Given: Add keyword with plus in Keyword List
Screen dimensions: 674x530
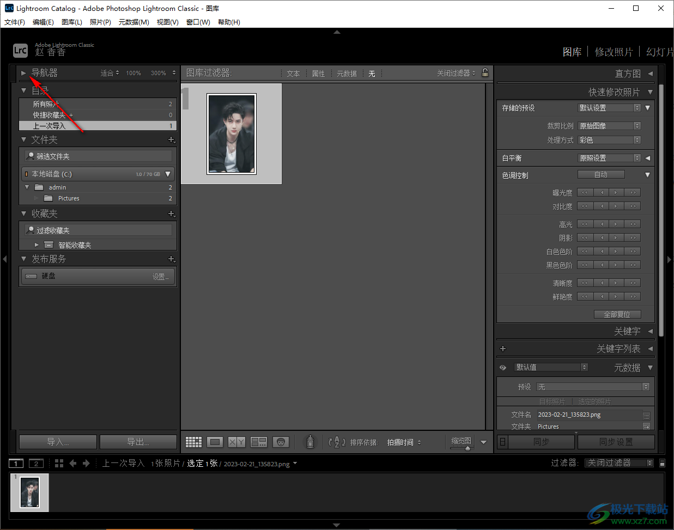Looking at the screenshot, I should (x=503, y=349).
